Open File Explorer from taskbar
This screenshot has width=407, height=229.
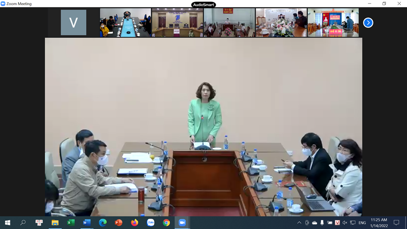point(55,223)
